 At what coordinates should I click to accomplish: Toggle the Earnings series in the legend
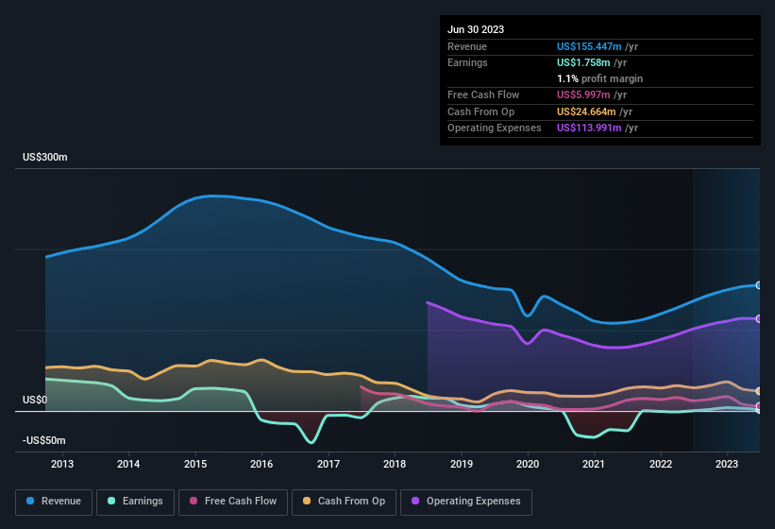click(134, 502)
